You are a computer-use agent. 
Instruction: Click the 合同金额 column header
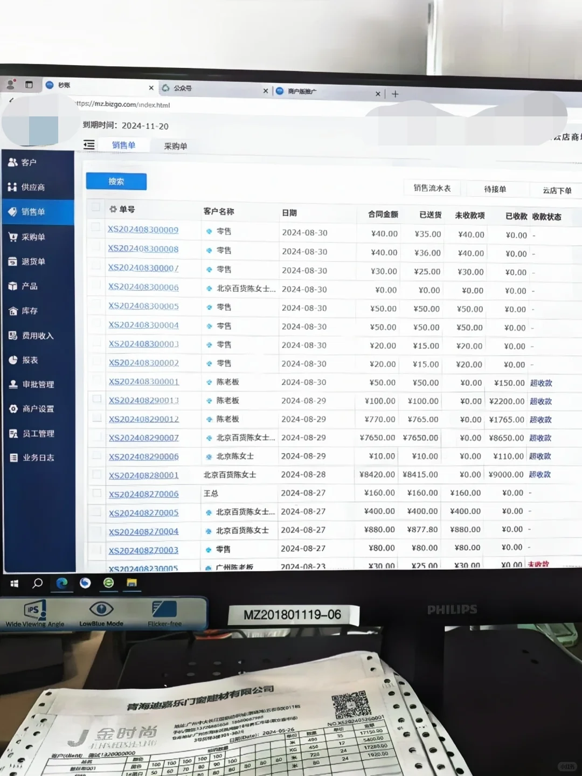point(383,214)
